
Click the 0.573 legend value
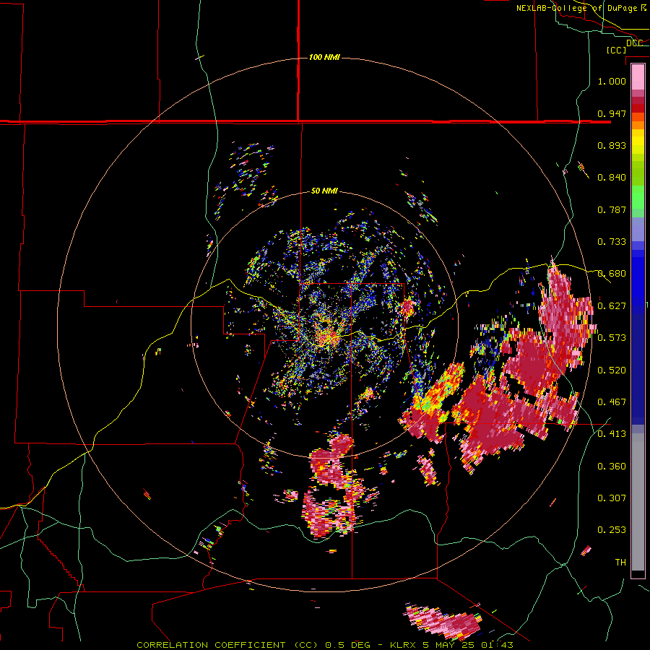tap(612, 338)
